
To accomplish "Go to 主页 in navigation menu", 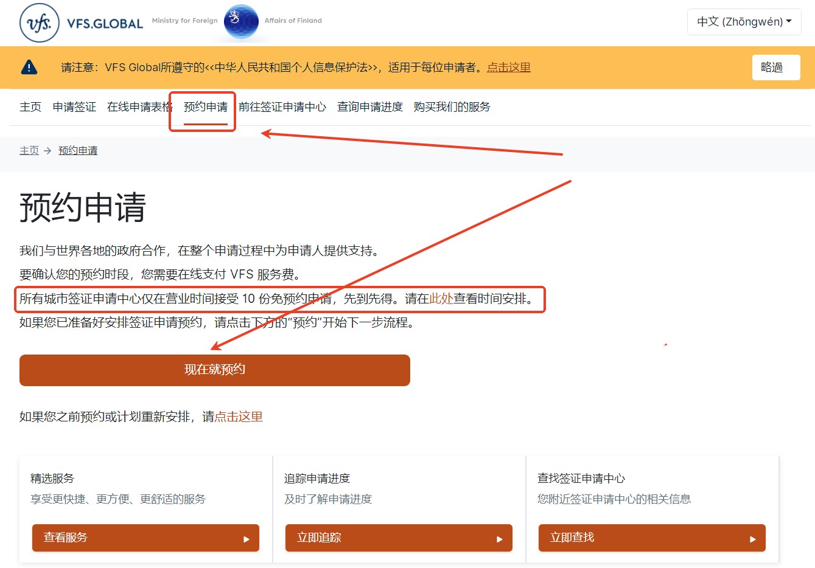I will [x=30, y=107].
